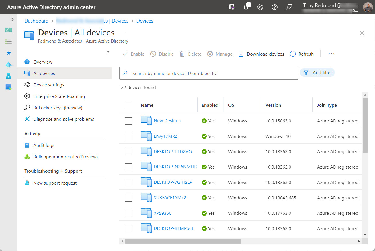375x251 pixels.
Task: Open Azure Active Directory sidebar icon
Action: click(9, 64)
